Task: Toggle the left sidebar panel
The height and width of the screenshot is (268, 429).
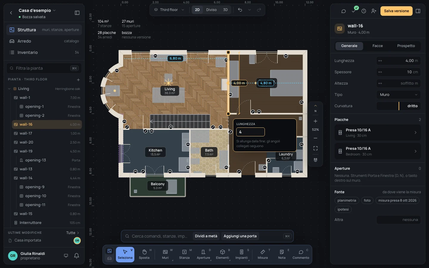Action: 77,13
